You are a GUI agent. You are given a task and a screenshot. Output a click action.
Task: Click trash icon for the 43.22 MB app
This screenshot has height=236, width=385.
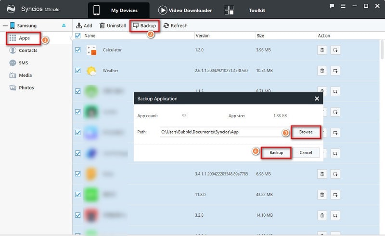point(322,195)
